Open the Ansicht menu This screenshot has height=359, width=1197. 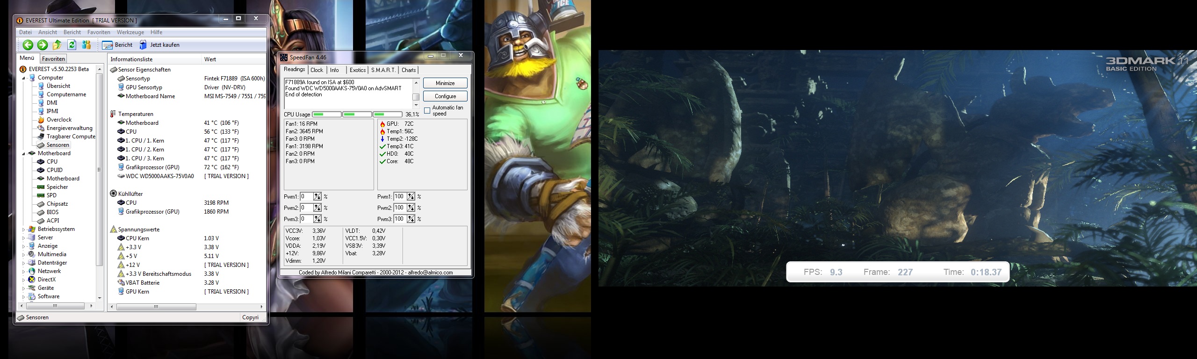[x=48, y=32]
